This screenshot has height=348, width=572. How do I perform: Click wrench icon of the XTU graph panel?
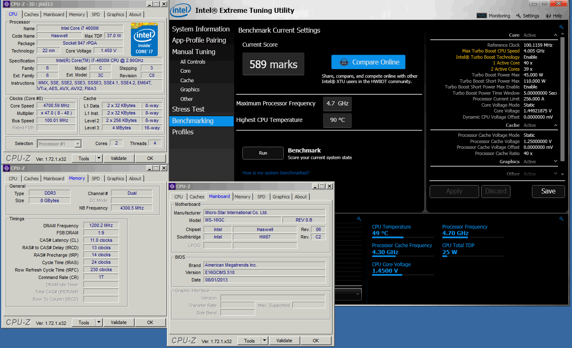pyautogui.click(x=359, y=219)
